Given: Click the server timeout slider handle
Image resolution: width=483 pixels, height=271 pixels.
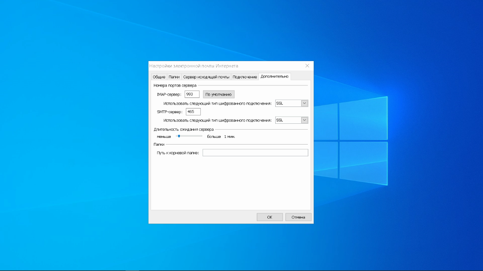Looking at the screenshot, I should pos(179,136).
